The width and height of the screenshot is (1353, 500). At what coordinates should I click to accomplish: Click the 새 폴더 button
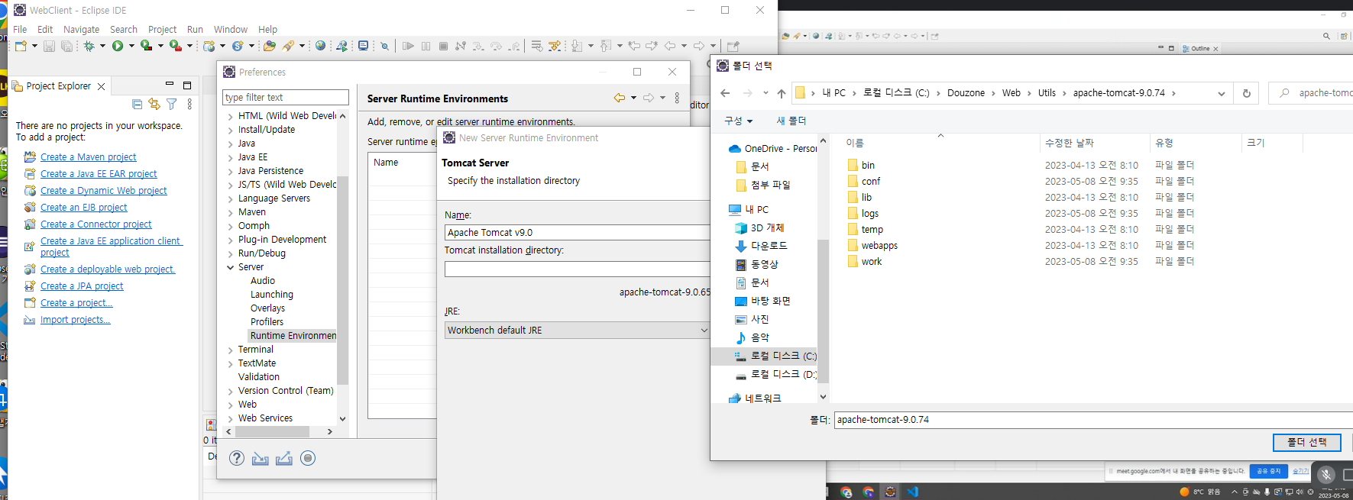coord(791,121)
